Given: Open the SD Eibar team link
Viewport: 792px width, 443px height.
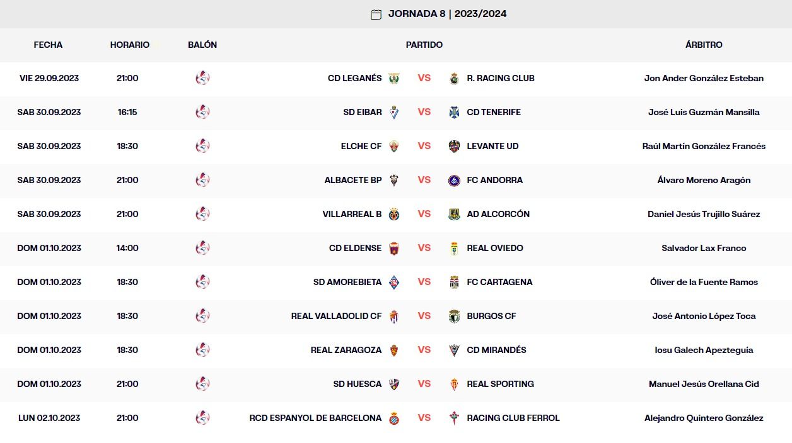Looking at the screenshot, I should (x=363, y=113).
